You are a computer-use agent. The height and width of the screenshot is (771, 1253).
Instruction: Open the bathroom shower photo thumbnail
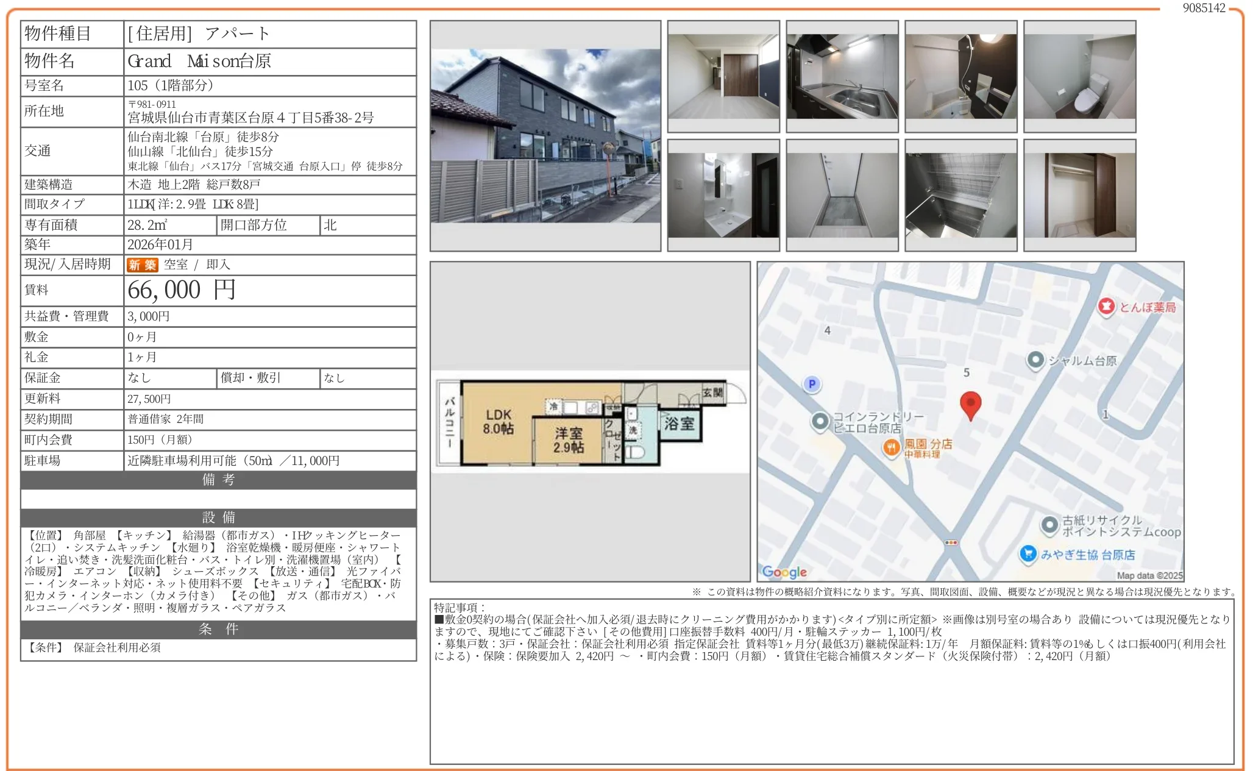[960, 76]
